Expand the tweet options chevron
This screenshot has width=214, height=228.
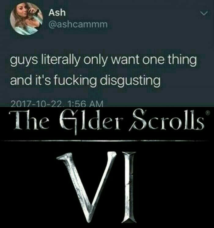(203, 14)
